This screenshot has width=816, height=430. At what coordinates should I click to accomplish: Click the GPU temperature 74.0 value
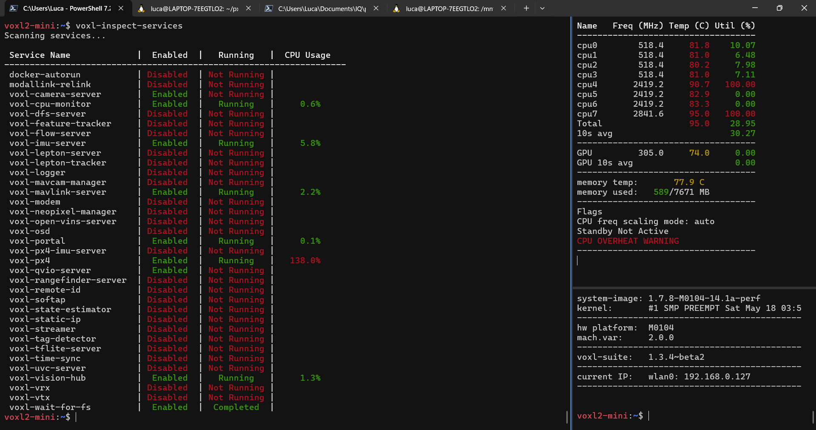pos(699,153)
